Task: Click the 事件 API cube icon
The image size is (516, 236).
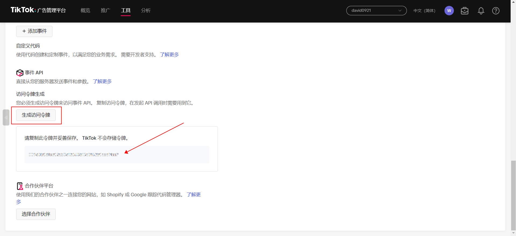Action: [20, 73]
